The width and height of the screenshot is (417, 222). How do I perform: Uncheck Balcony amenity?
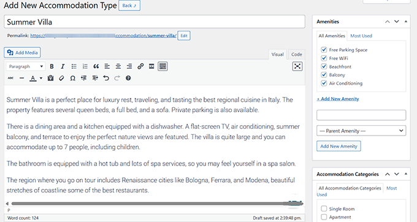pyautogui.click(x=324, y=75)
